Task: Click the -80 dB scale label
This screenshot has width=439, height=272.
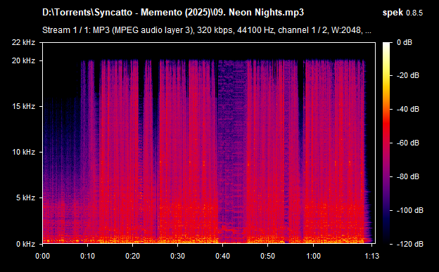Action: (x=408, y=176)
